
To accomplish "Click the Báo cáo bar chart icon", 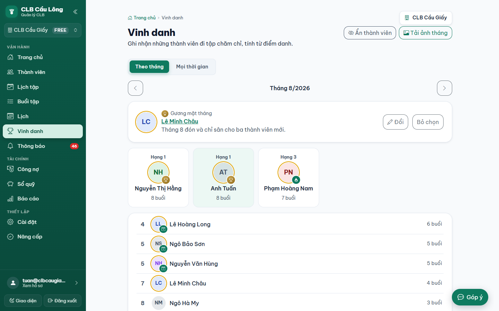I will click(x=10, y=199).
